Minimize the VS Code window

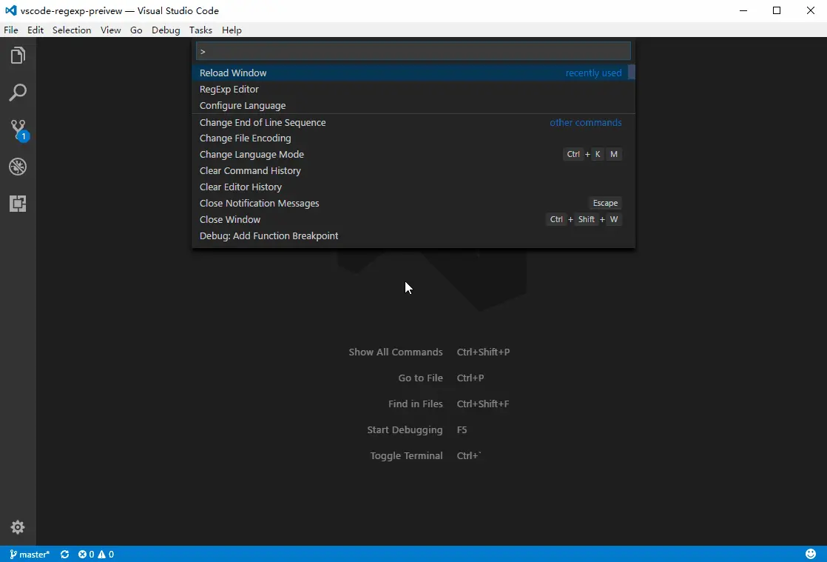click(x=743, y=10)
